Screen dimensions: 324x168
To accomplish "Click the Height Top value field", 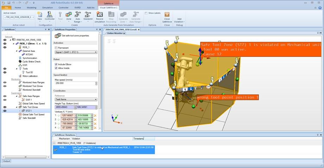I will [64, 107].
